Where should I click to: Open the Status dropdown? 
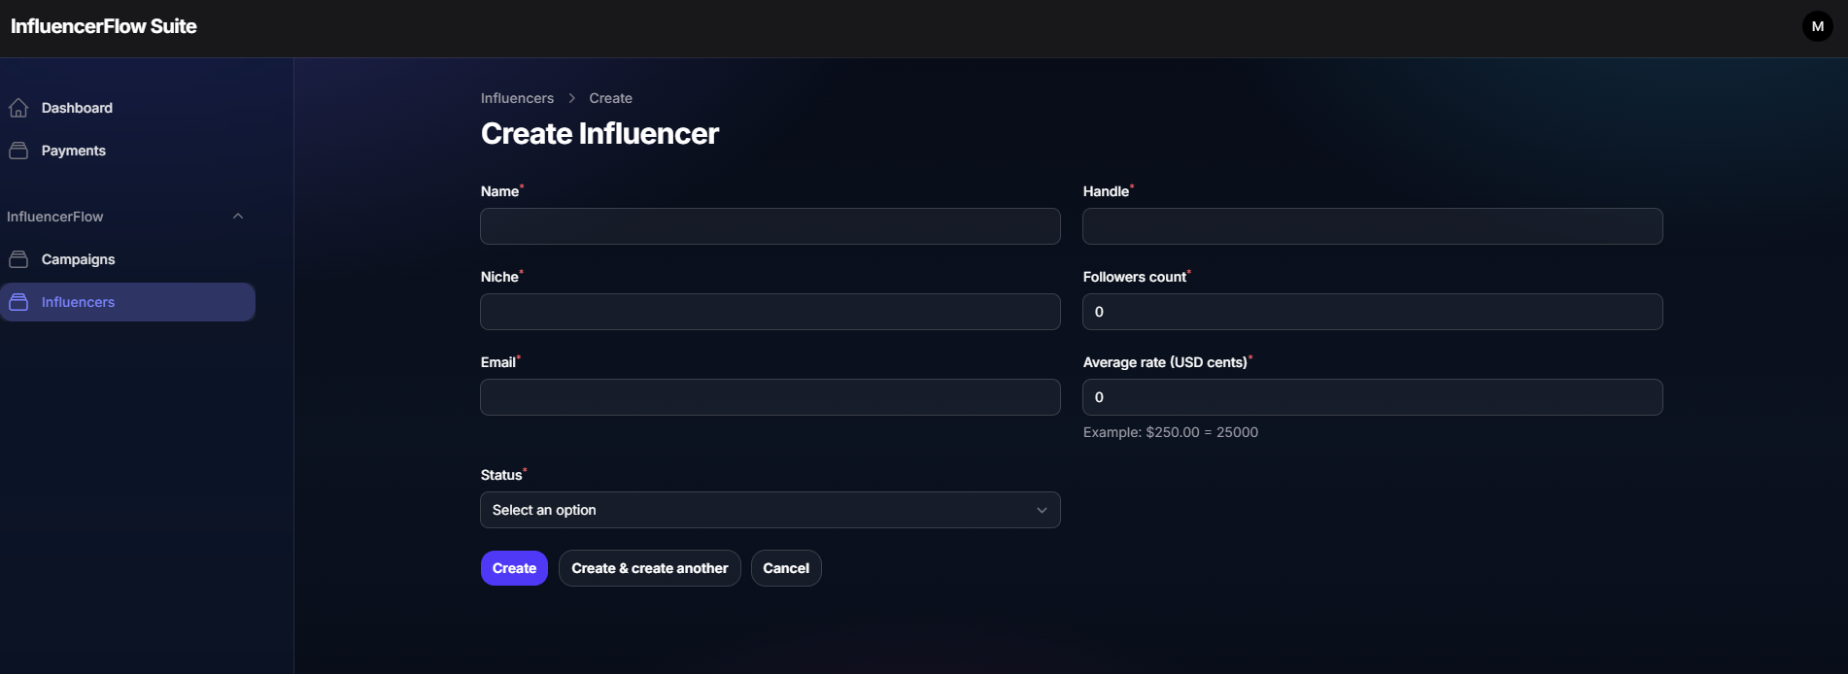click(x=770, y=509)
